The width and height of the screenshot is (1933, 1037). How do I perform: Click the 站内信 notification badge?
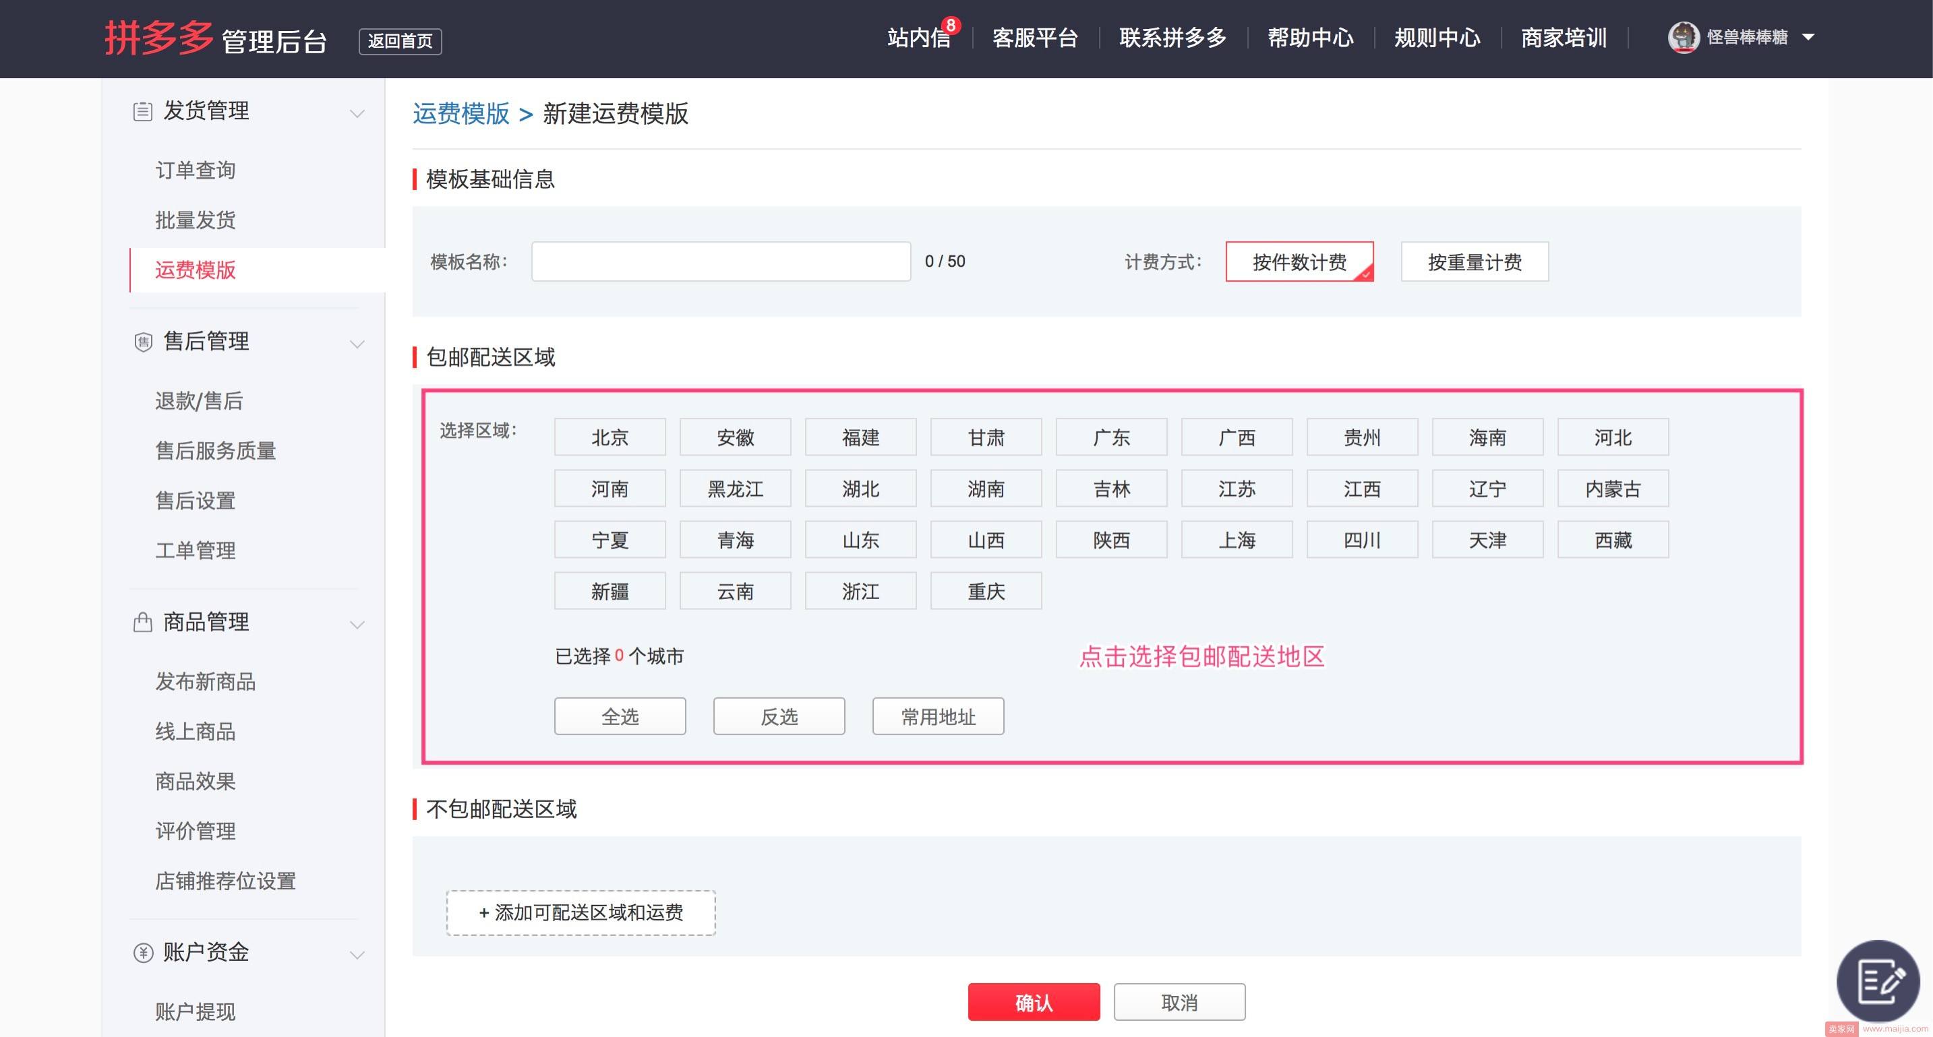point(951,26)
